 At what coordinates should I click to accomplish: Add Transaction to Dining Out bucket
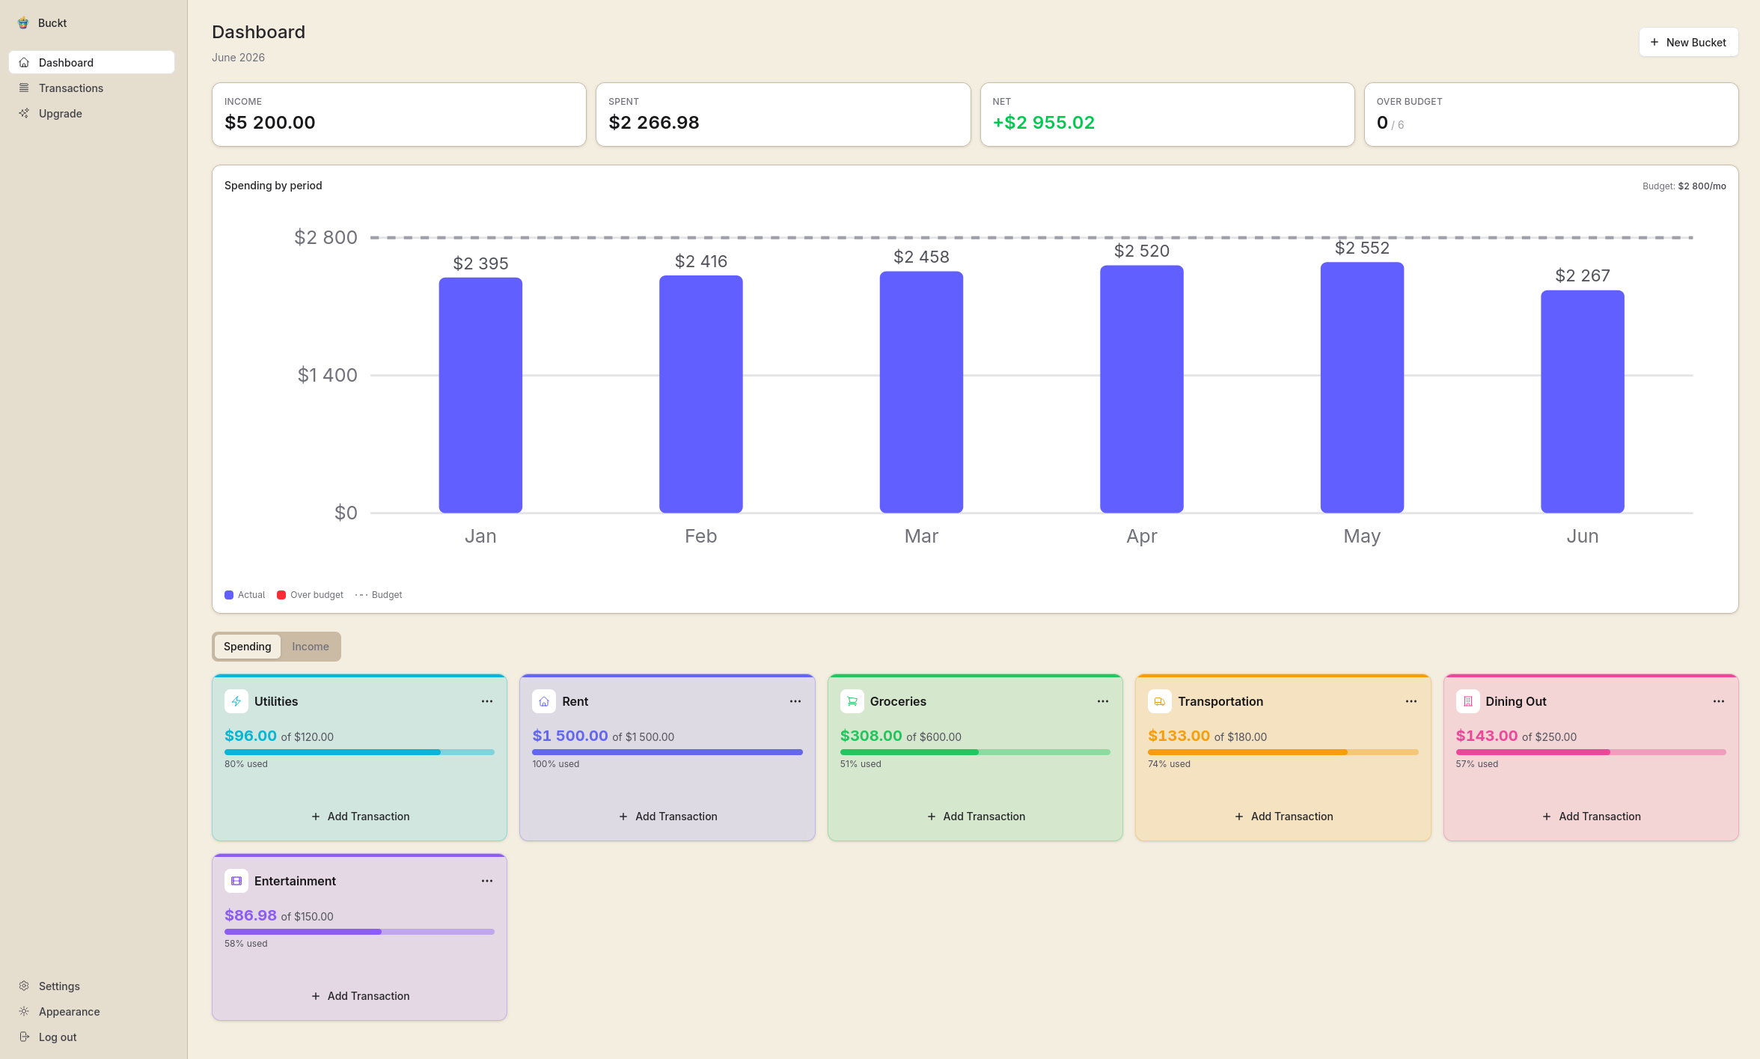click(x=1592, y=817)
